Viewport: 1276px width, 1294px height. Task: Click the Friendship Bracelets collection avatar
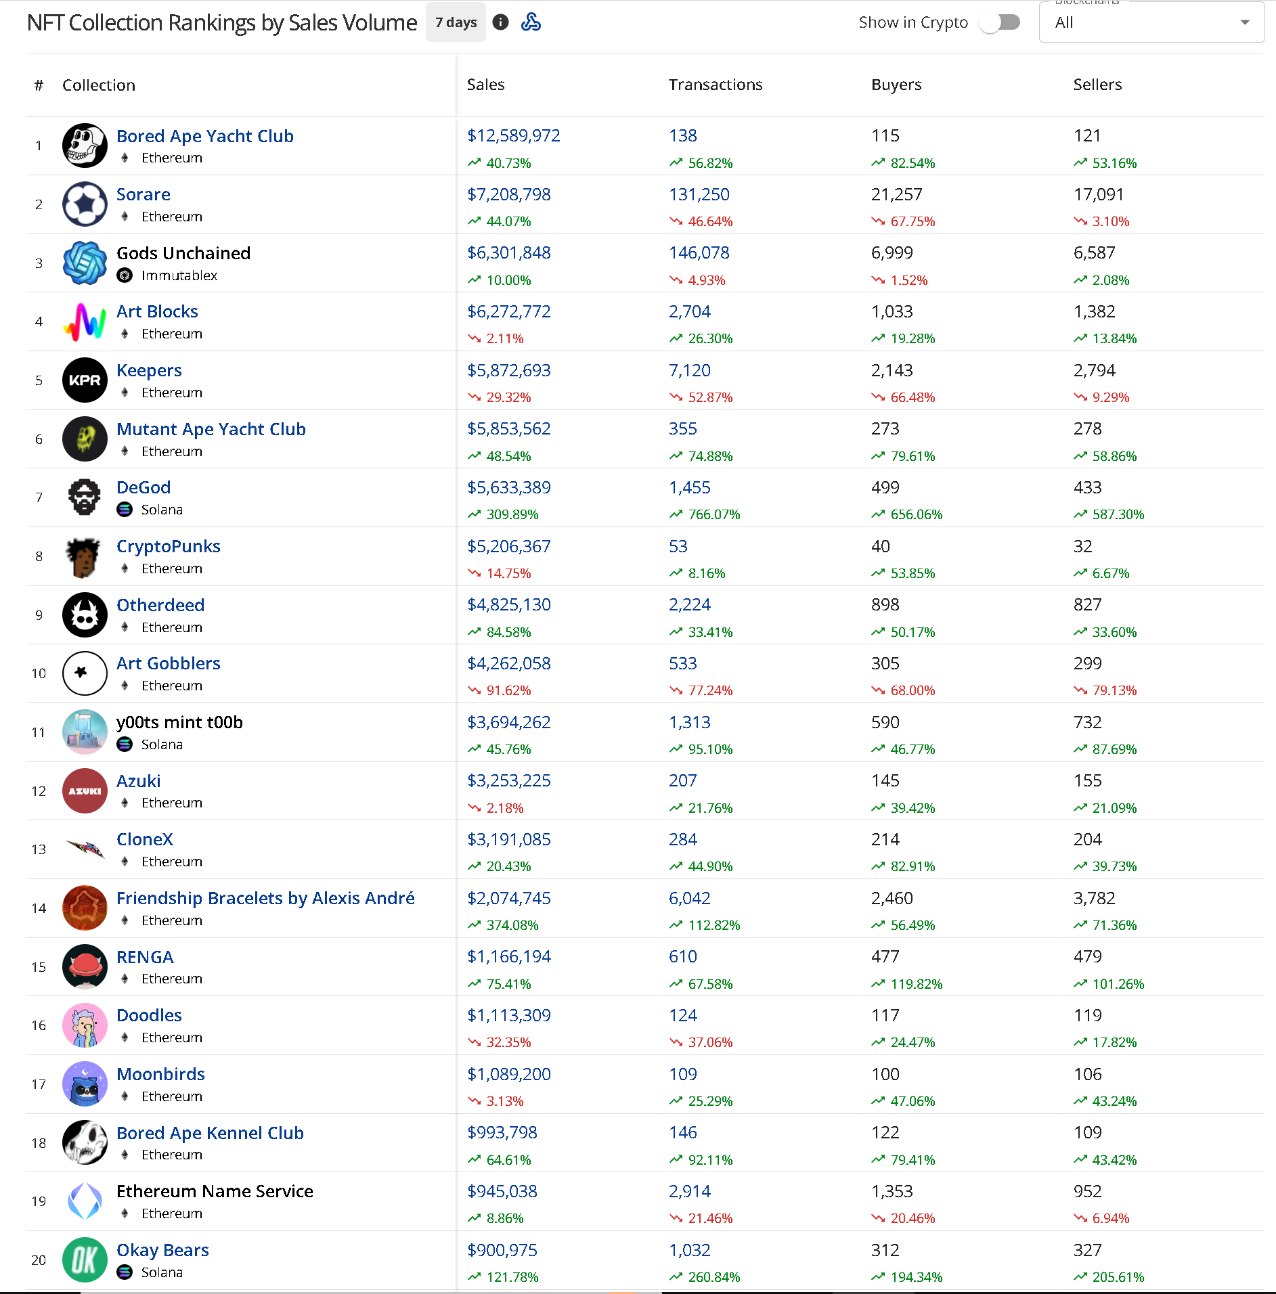coord(85,908)
